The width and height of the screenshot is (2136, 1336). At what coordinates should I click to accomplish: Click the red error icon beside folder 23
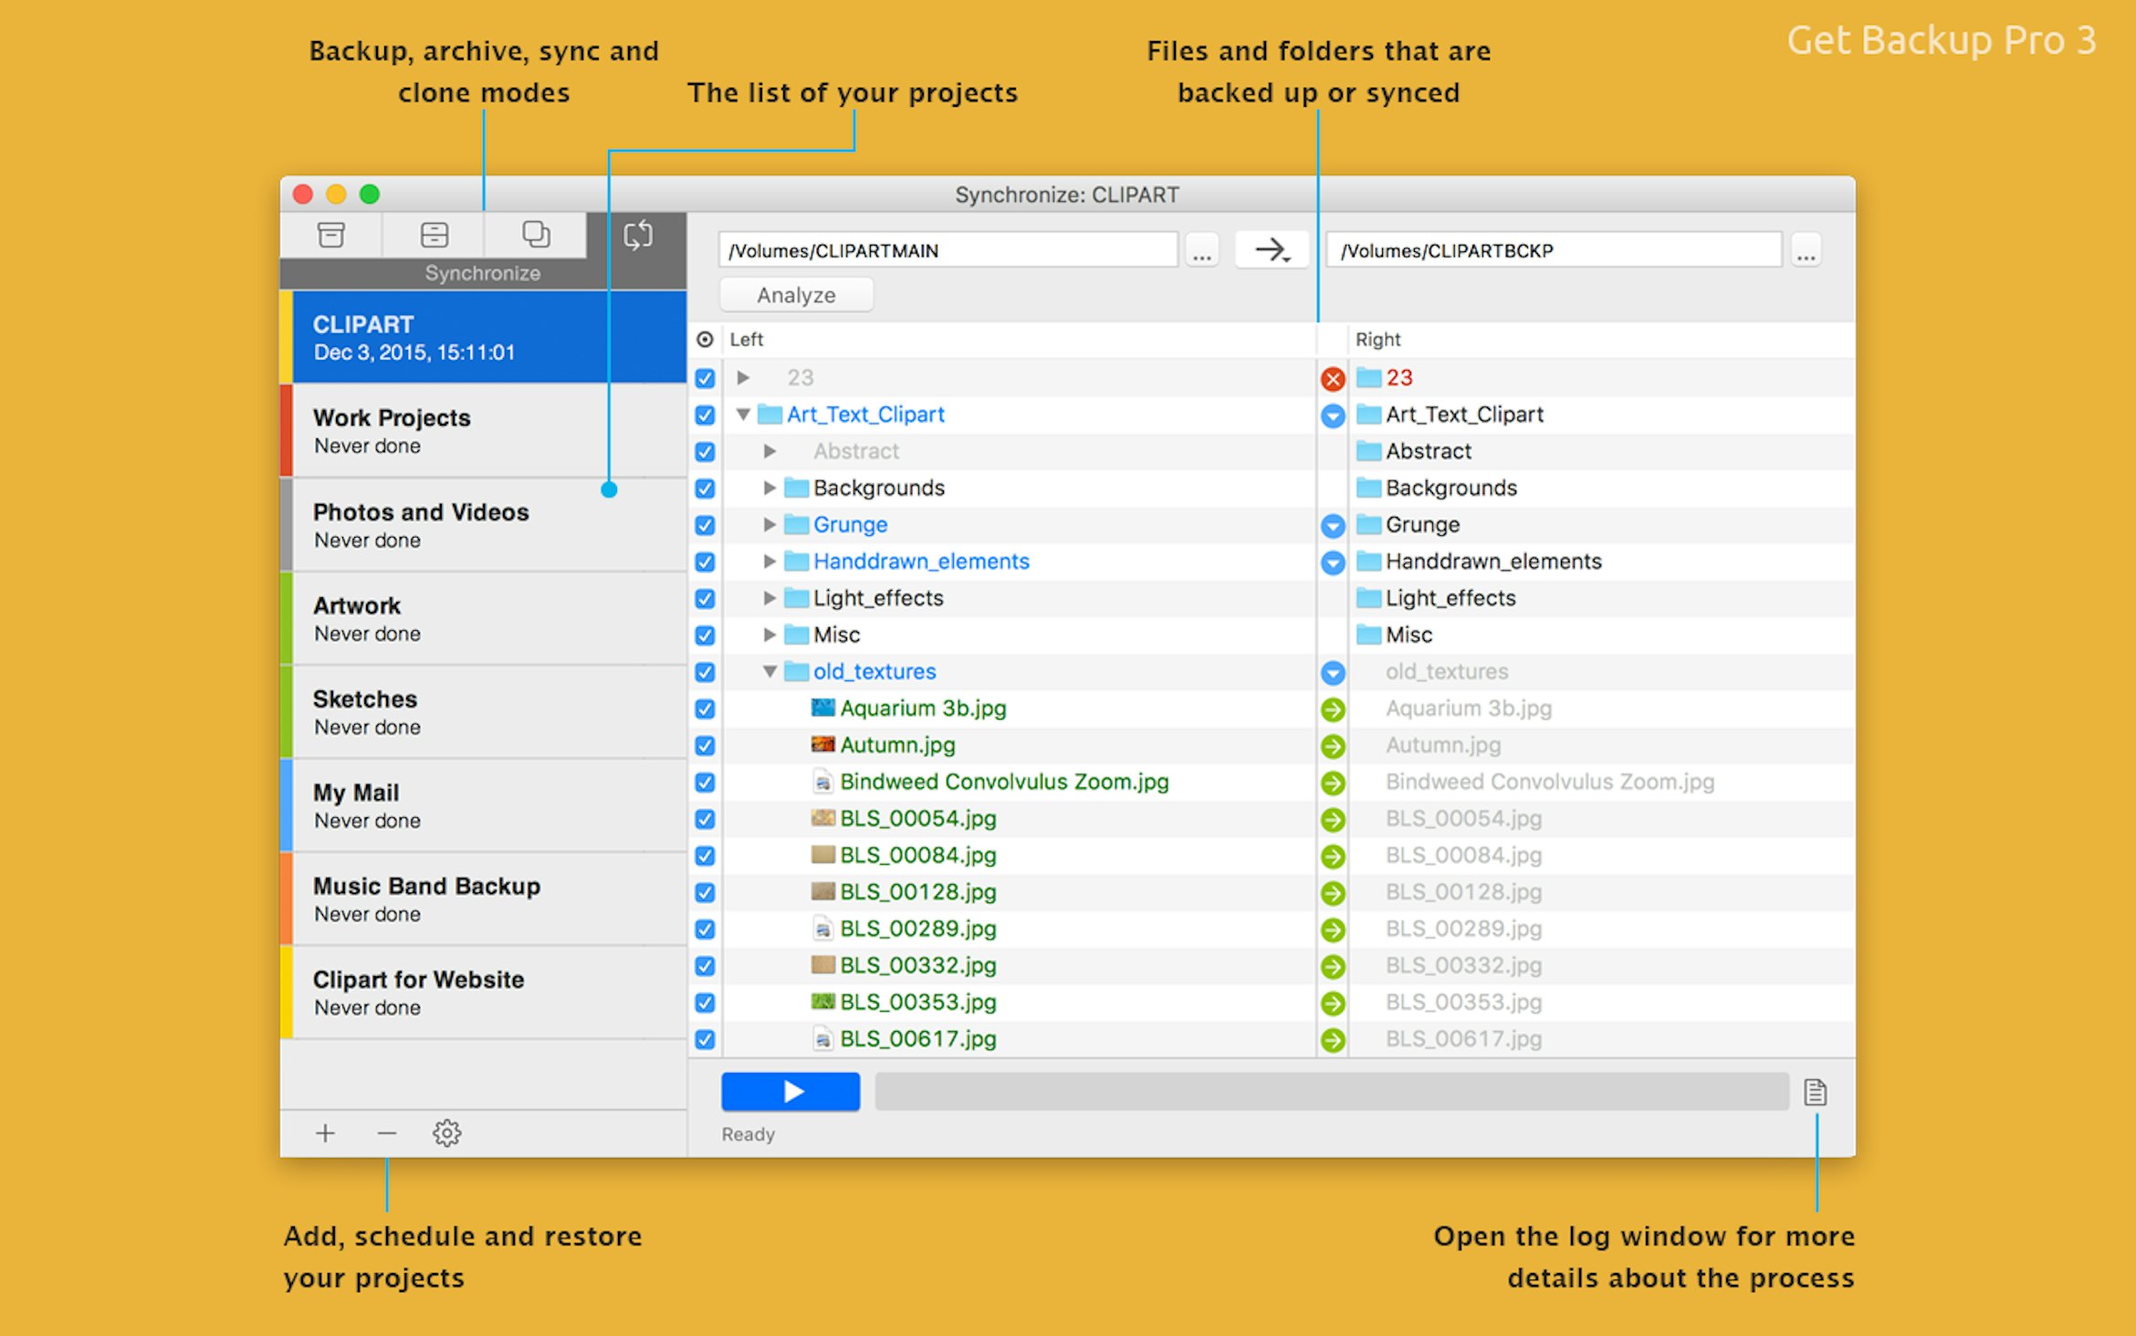pyautogui.click(x=1333, y=378)
